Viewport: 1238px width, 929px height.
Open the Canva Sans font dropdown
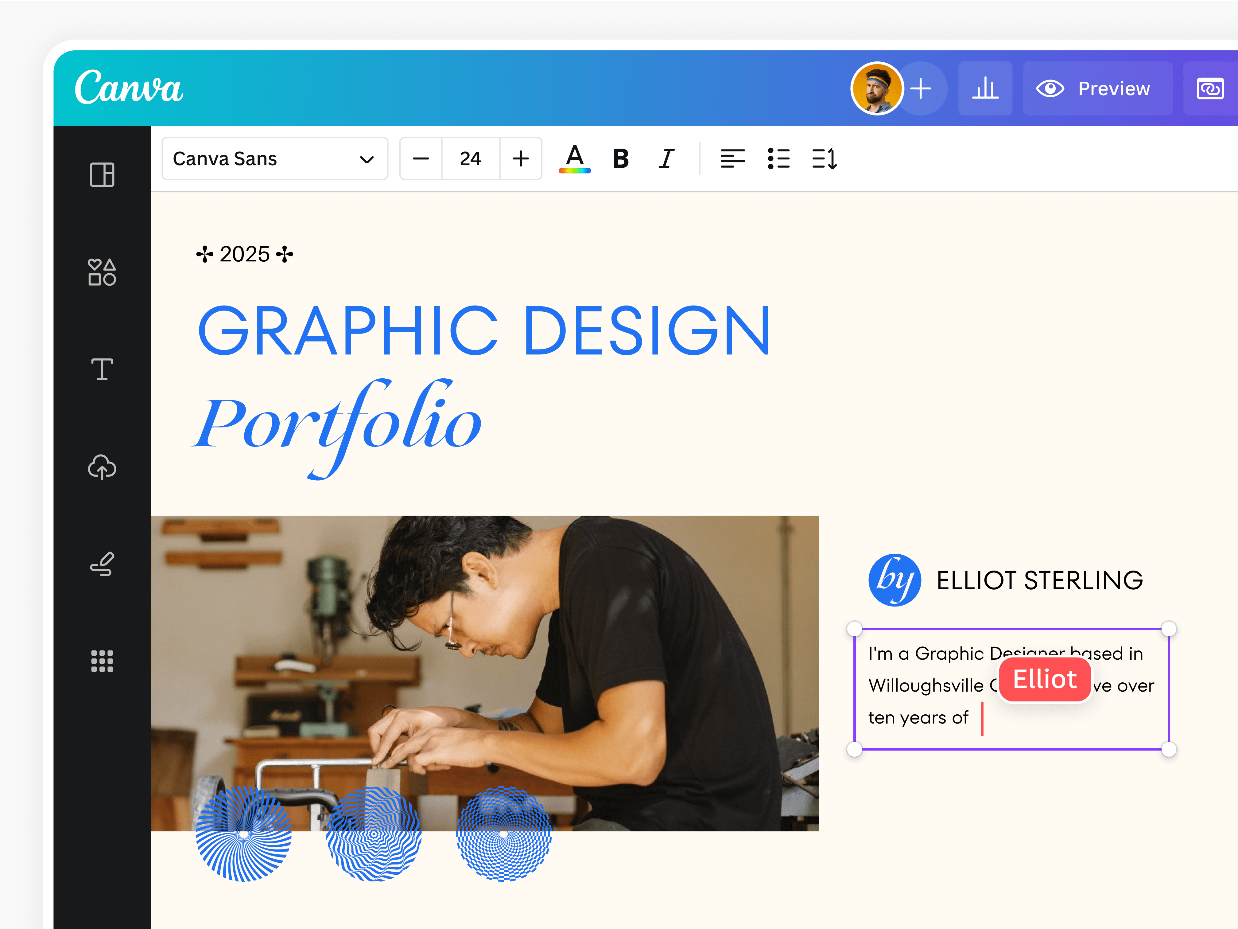[x=275, y=158]
